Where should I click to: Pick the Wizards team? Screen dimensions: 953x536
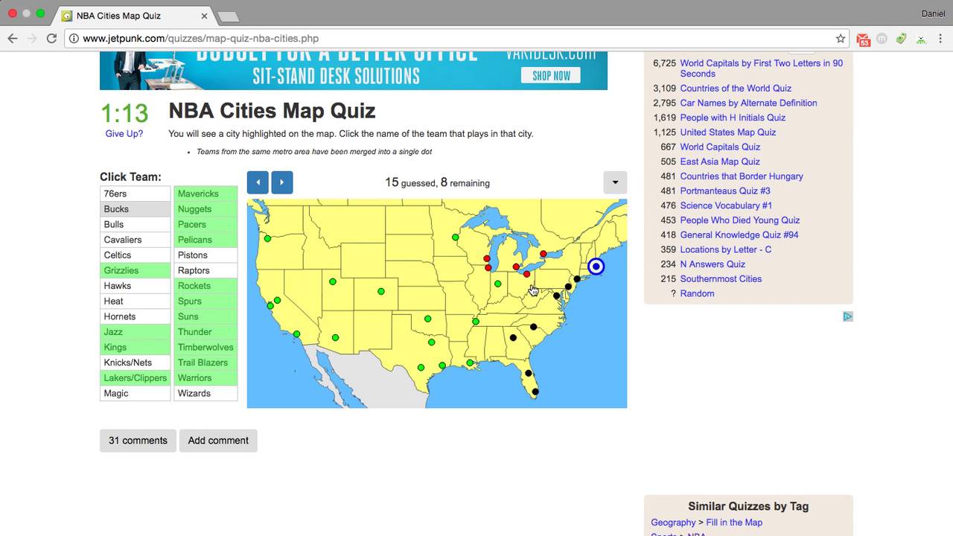(205, 393)
